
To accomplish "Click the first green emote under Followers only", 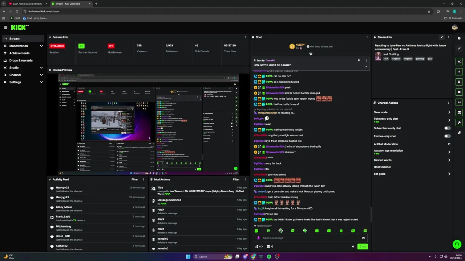I will click(x=256, y=231).
